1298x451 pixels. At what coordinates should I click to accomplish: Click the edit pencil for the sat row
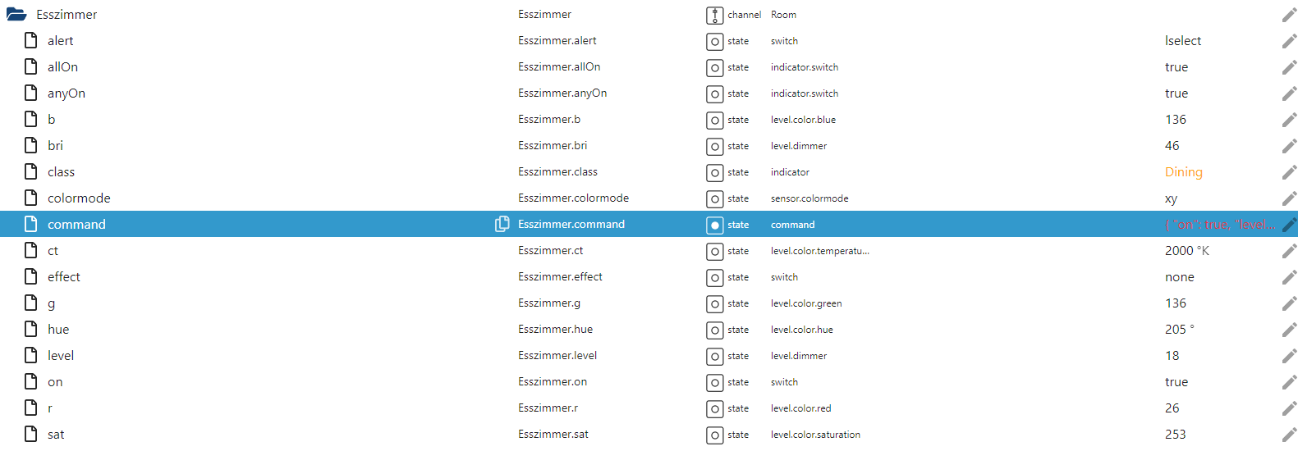click(x=1289, y=435)
